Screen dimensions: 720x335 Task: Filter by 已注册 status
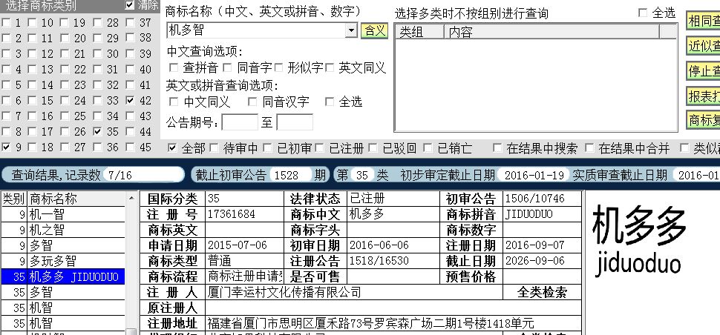pyautogui.click(x=320, y=148)
